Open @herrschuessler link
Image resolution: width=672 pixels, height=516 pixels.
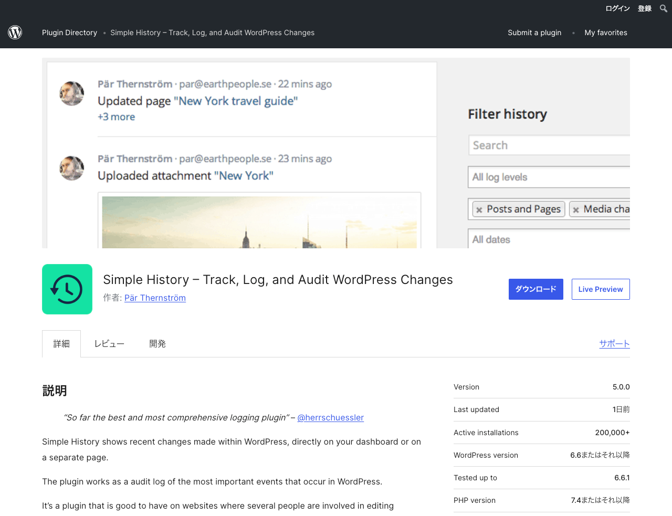click(x=331, y=418)
